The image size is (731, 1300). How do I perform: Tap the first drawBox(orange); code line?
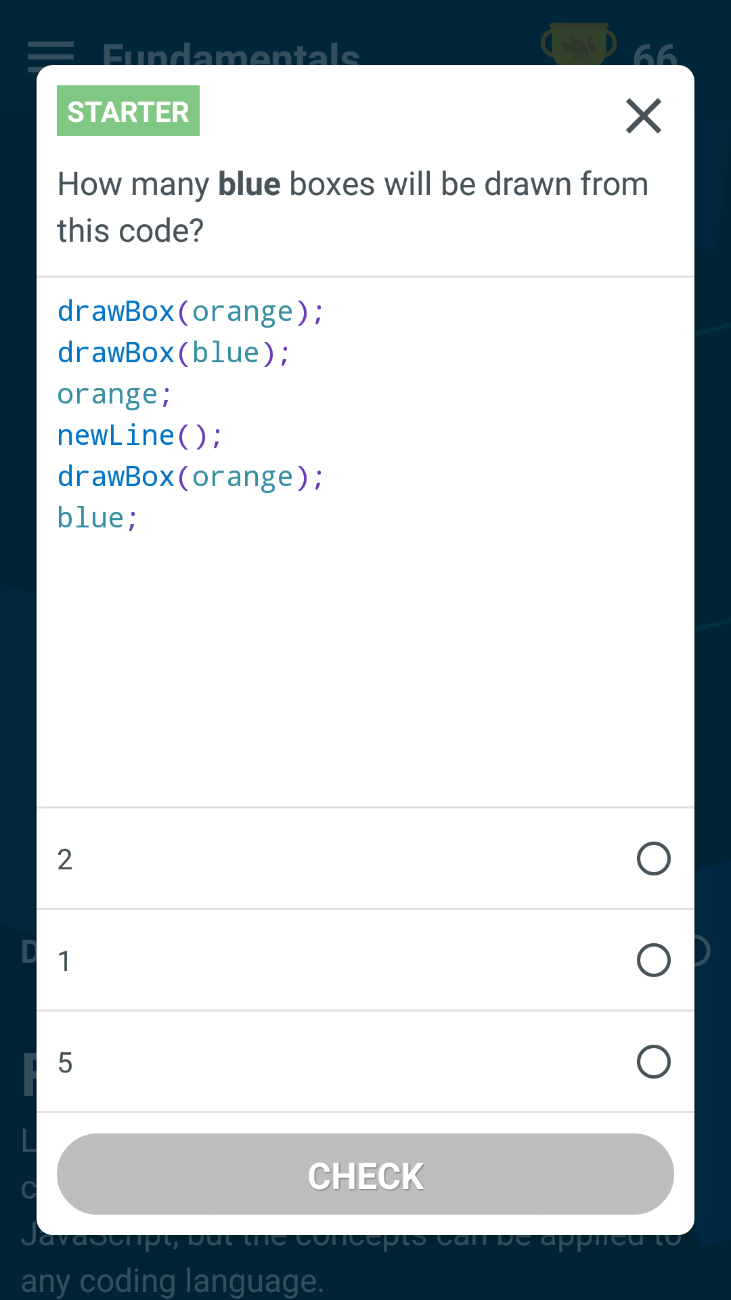pos(191,311)
